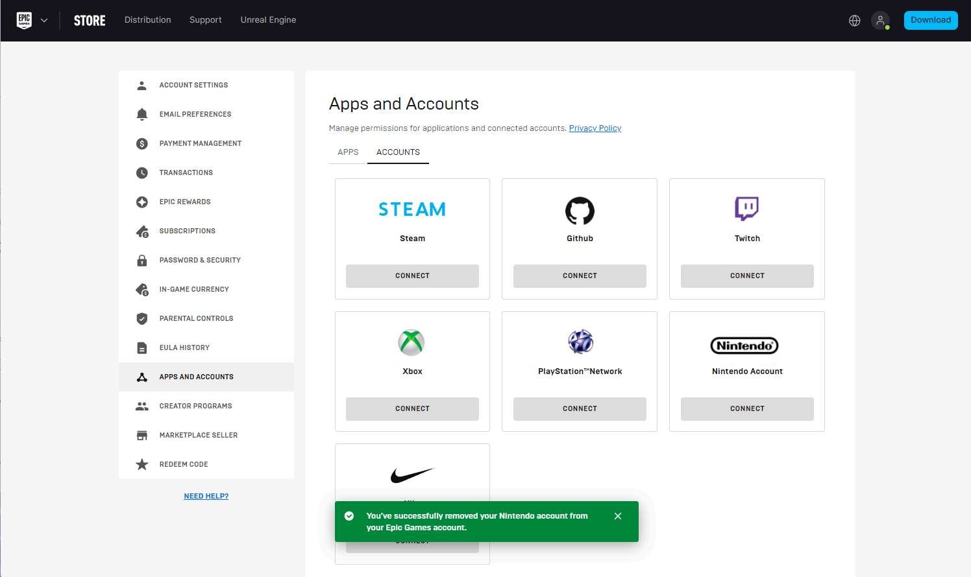Open In-Game Currency in the sidebar
Image resolution: width=971 pixels, height=577 pixels.
point(206,289)
